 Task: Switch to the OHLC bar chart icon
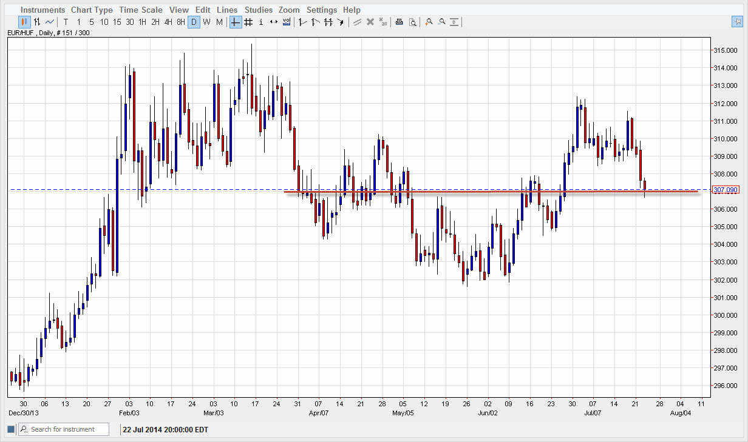(x=37, y=22)
